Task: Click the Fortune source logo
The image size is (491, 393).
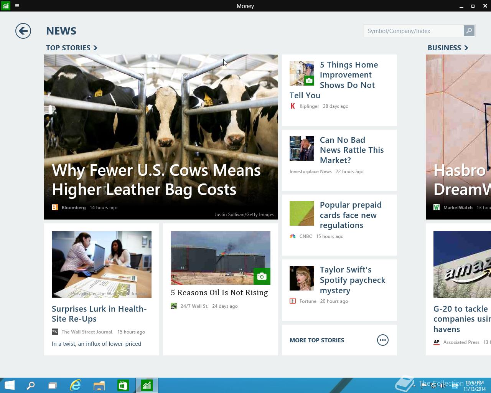Action: click(x=293, y=301)
